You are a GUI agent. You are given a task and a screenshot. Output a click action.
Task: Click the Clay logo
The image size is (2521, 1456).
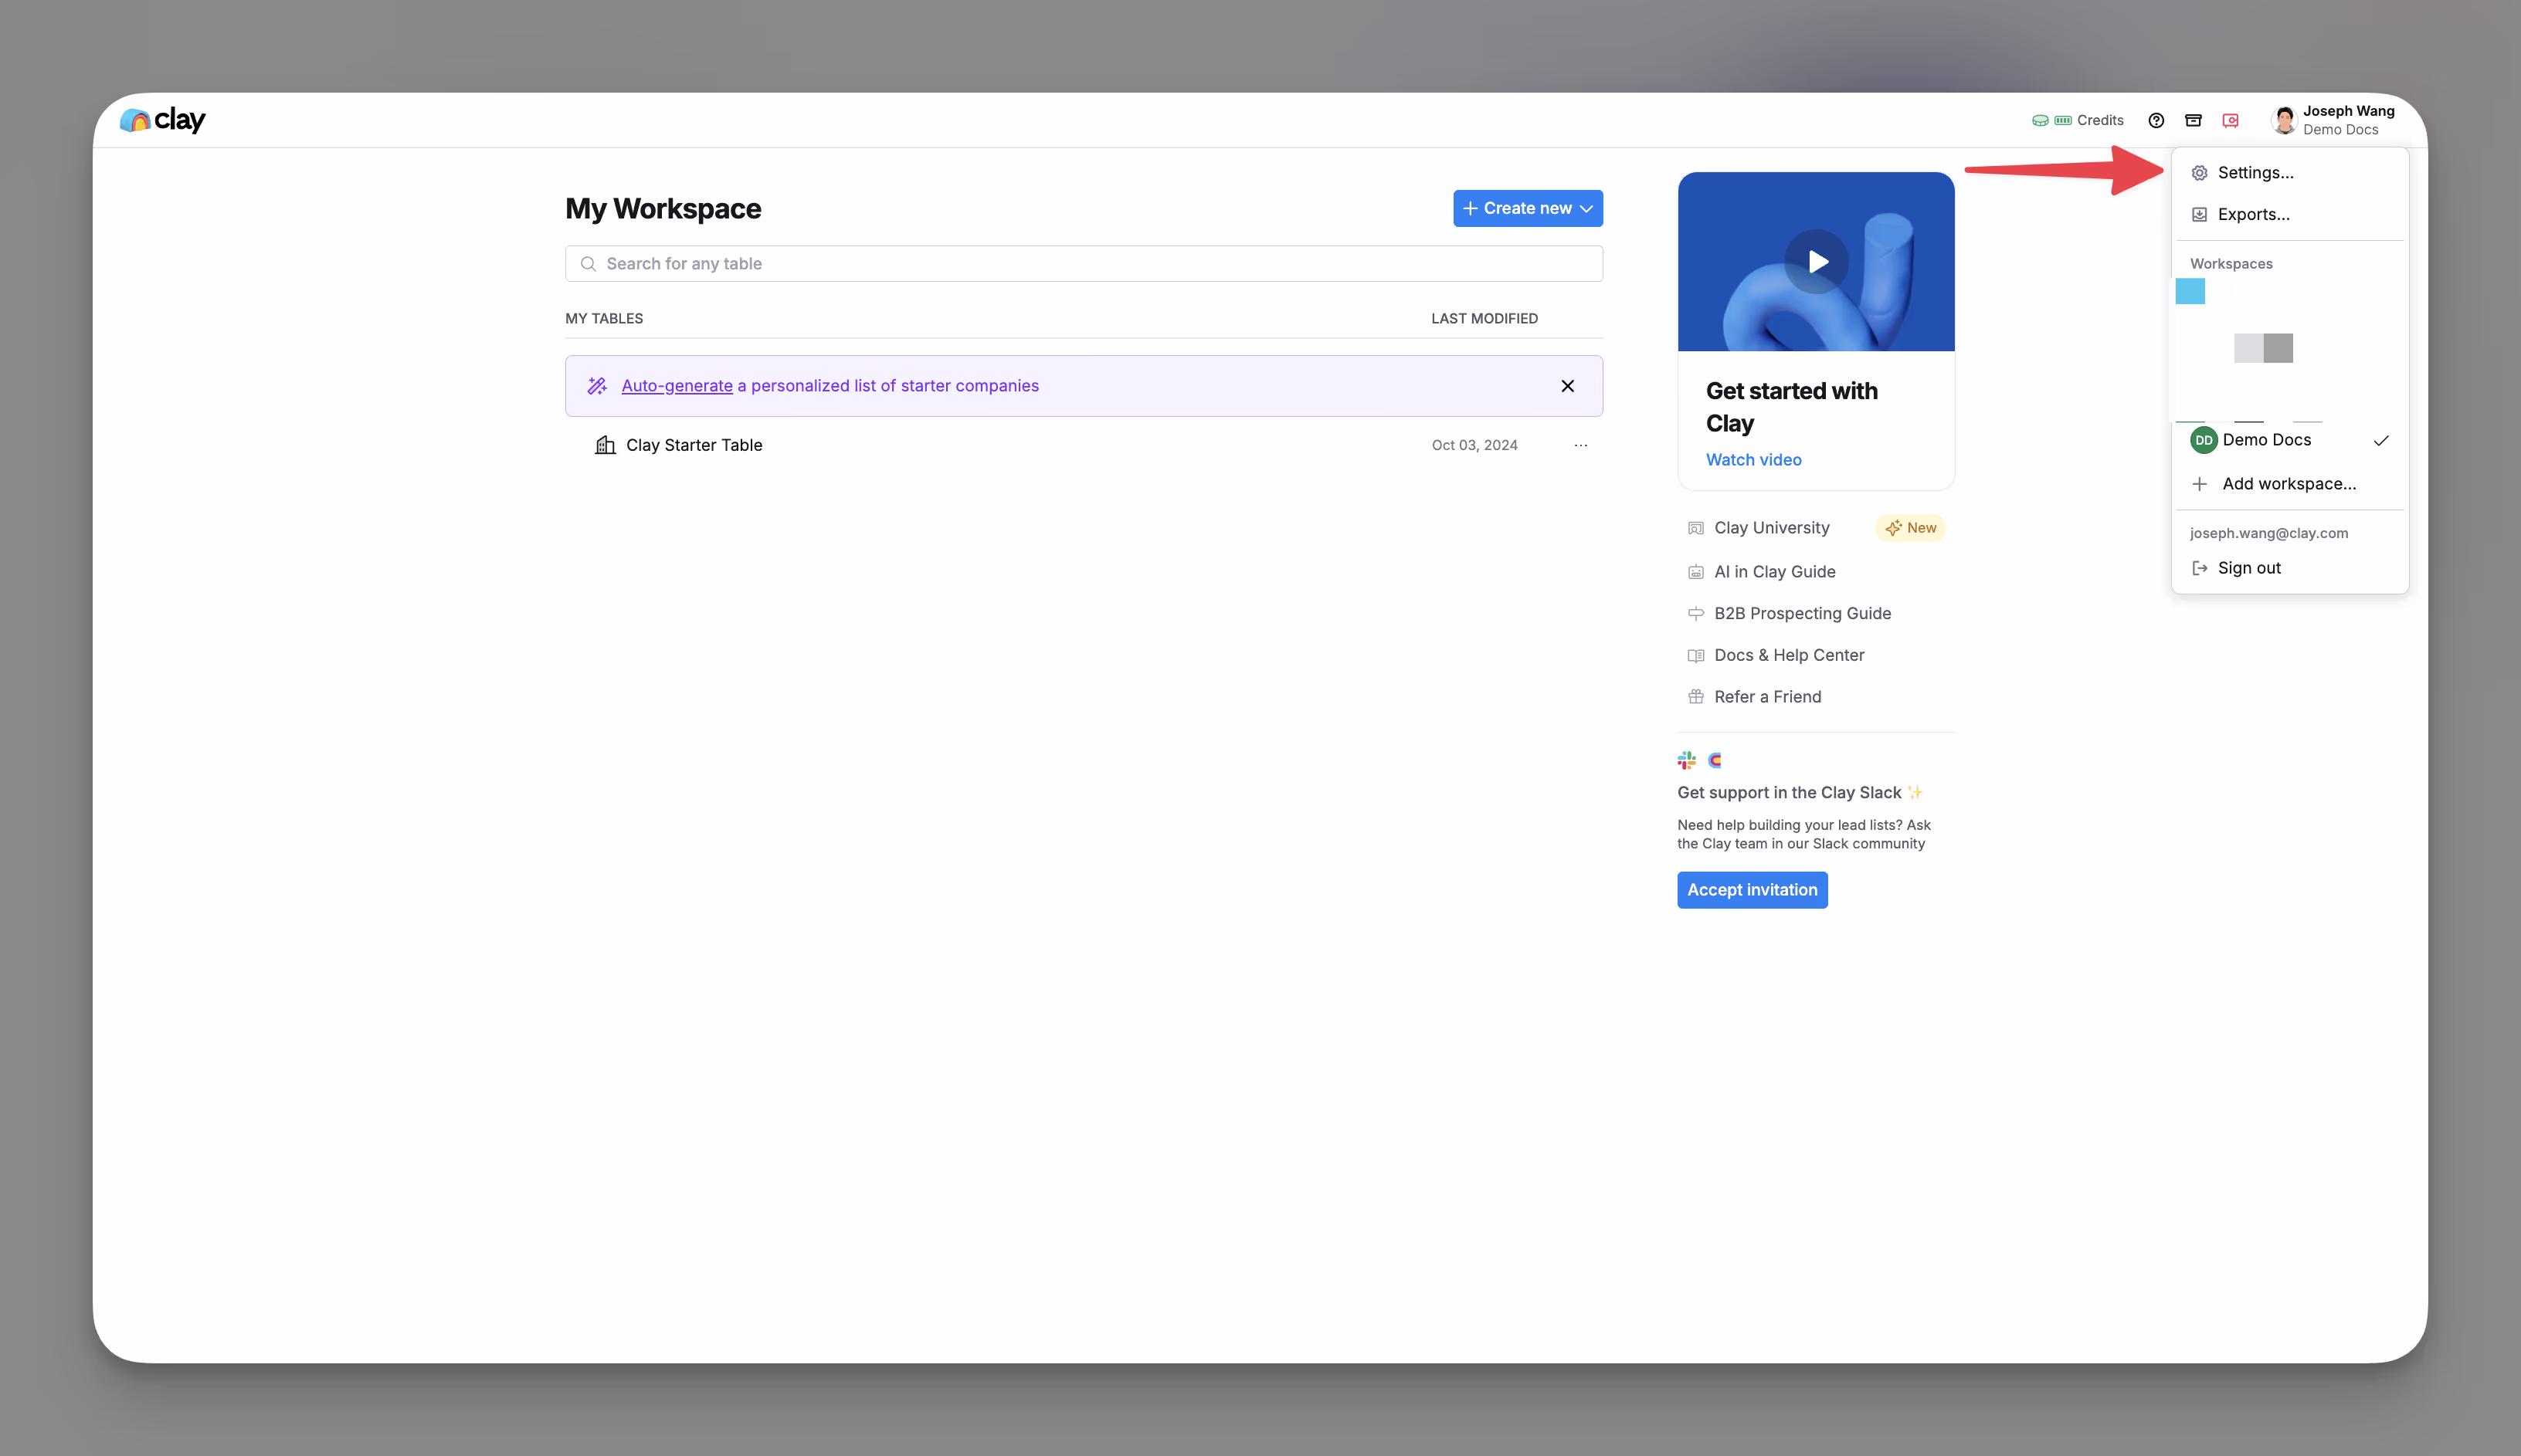[162, 120]
